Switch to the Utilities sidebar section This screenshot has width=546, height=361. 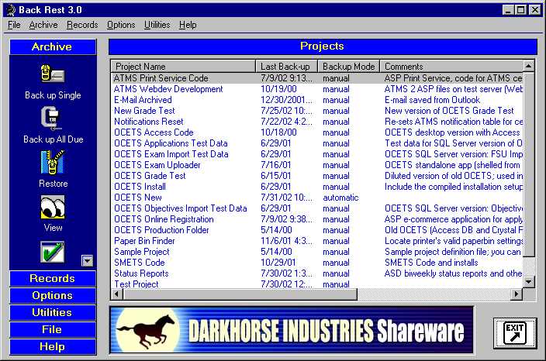pyautogui.click(x=53, y=313)
